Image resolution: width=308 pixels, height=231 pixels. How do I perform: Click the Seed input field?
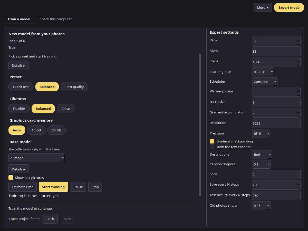pos(276,175)
